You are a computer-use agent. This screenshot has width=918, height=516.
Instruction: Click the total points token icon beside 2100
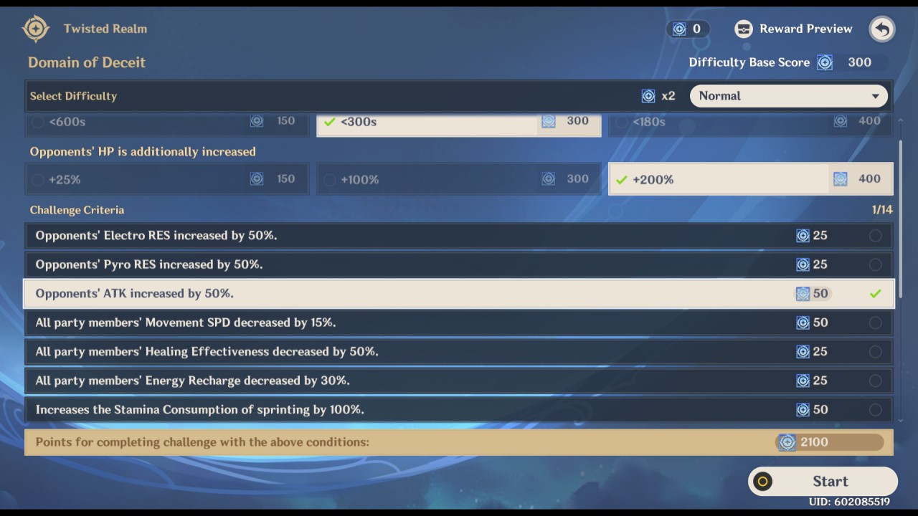(787, 442)
